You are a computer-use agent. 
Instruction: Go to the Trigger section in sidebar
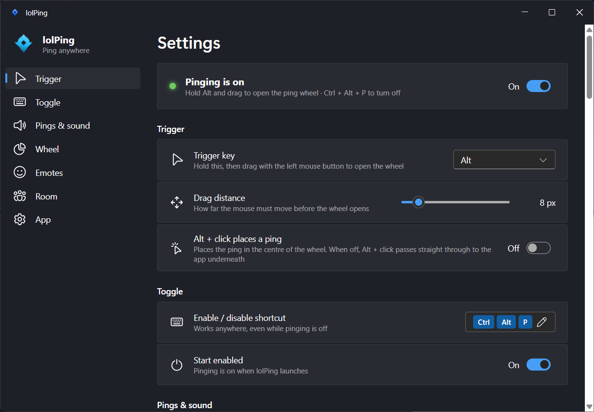[x=73, y=79]
